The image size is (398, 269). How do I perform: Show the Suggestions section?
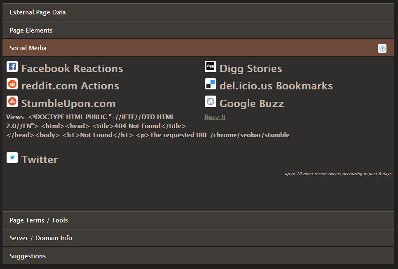point(28,256)
